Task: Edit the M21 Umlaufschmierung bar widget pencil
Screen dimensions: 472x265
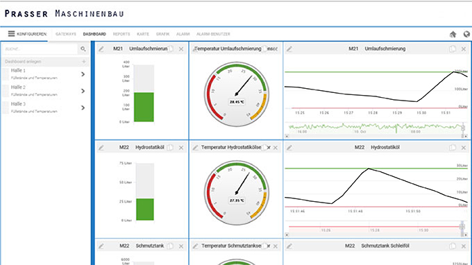Action: point(101,49)
